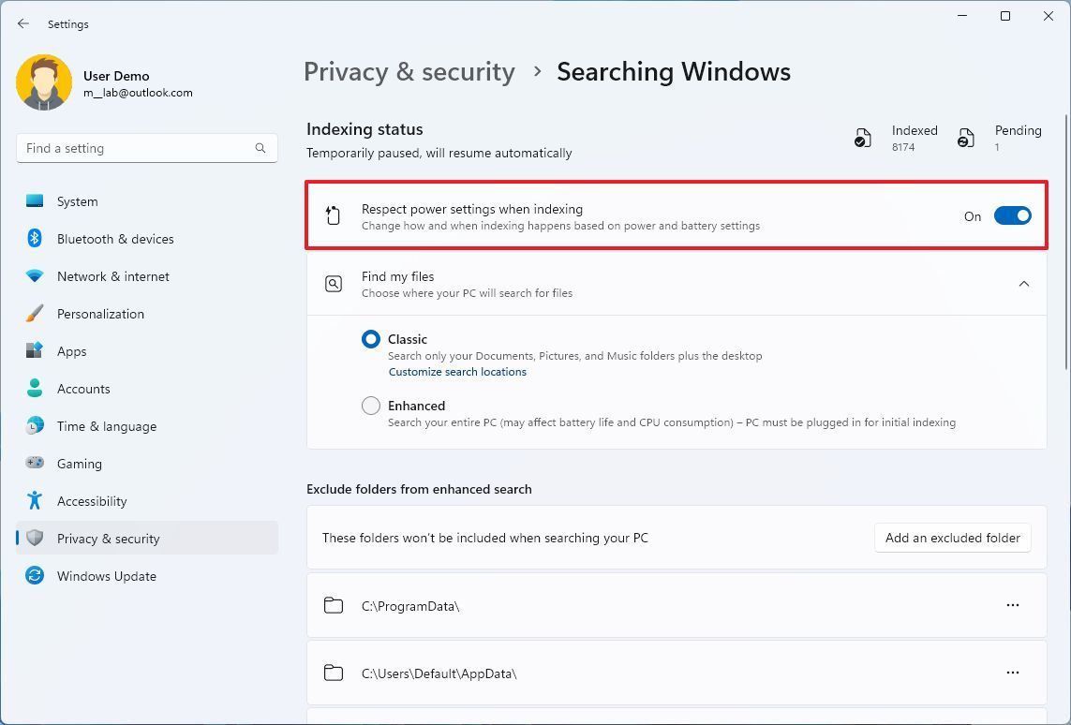This screenshot has width=1071, height=725.
Task: Open the Time & language page
Action: 106,426
